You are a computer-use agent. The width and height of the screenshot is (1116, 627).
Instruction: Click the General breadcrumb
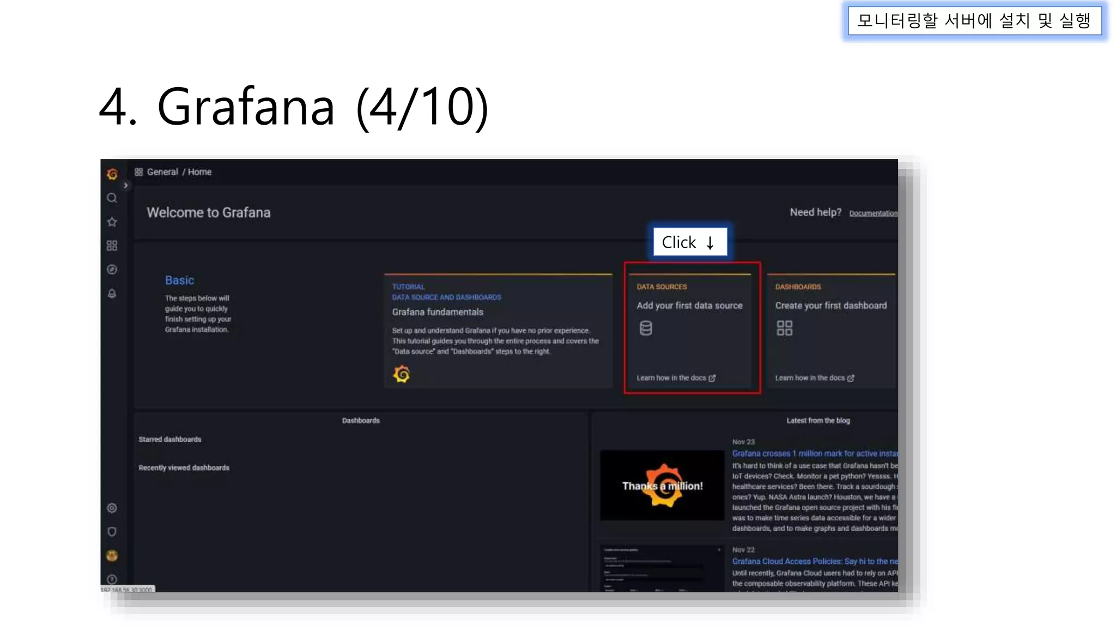tap(162, 172)
